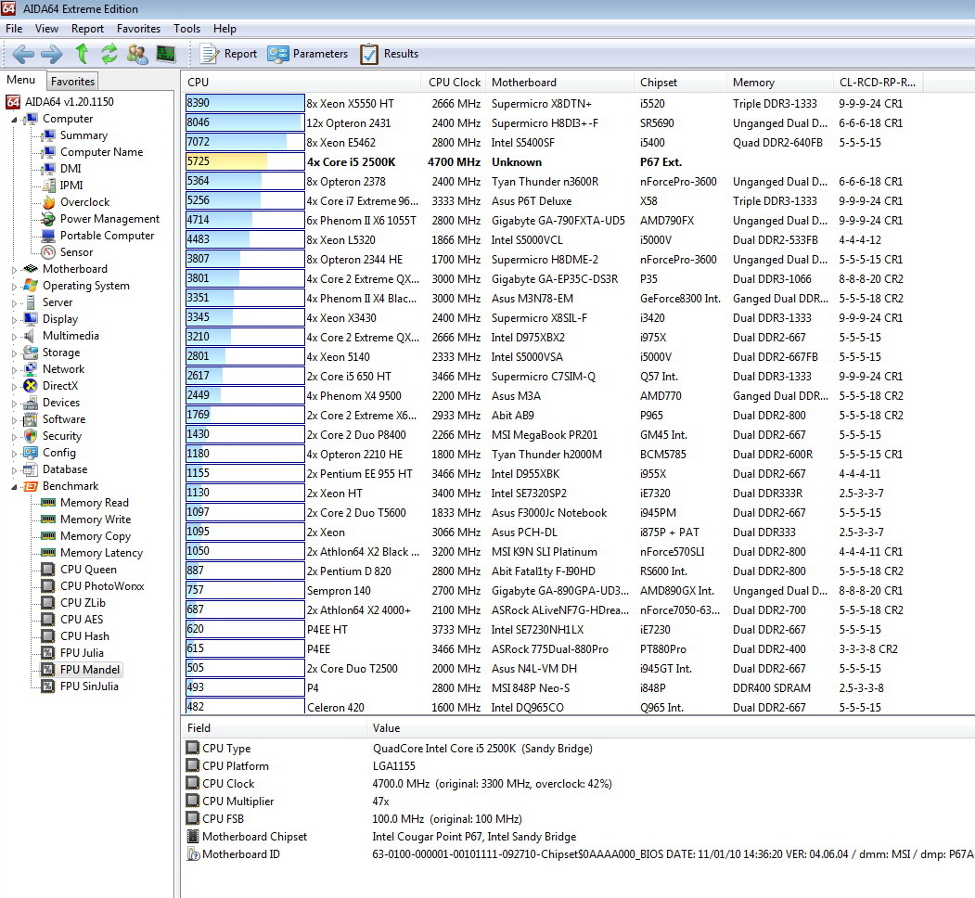The image size is (975, 898).
Task: Select the Overclock flame icon
Action: pos(48,202)
